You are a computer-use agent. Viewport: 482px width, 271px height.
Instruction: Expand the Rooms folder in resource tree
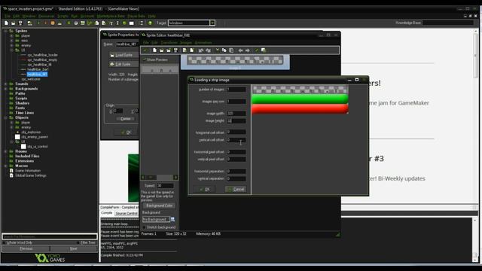tap(5, 151)
